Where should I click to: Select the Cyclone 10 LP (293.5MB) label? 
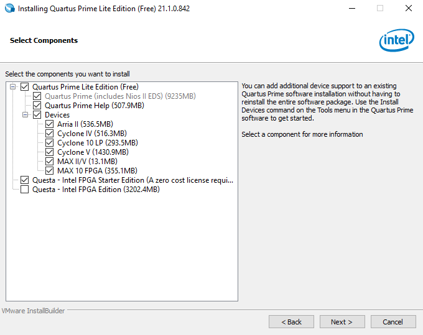pyautogui.click(x=98, y=142)
